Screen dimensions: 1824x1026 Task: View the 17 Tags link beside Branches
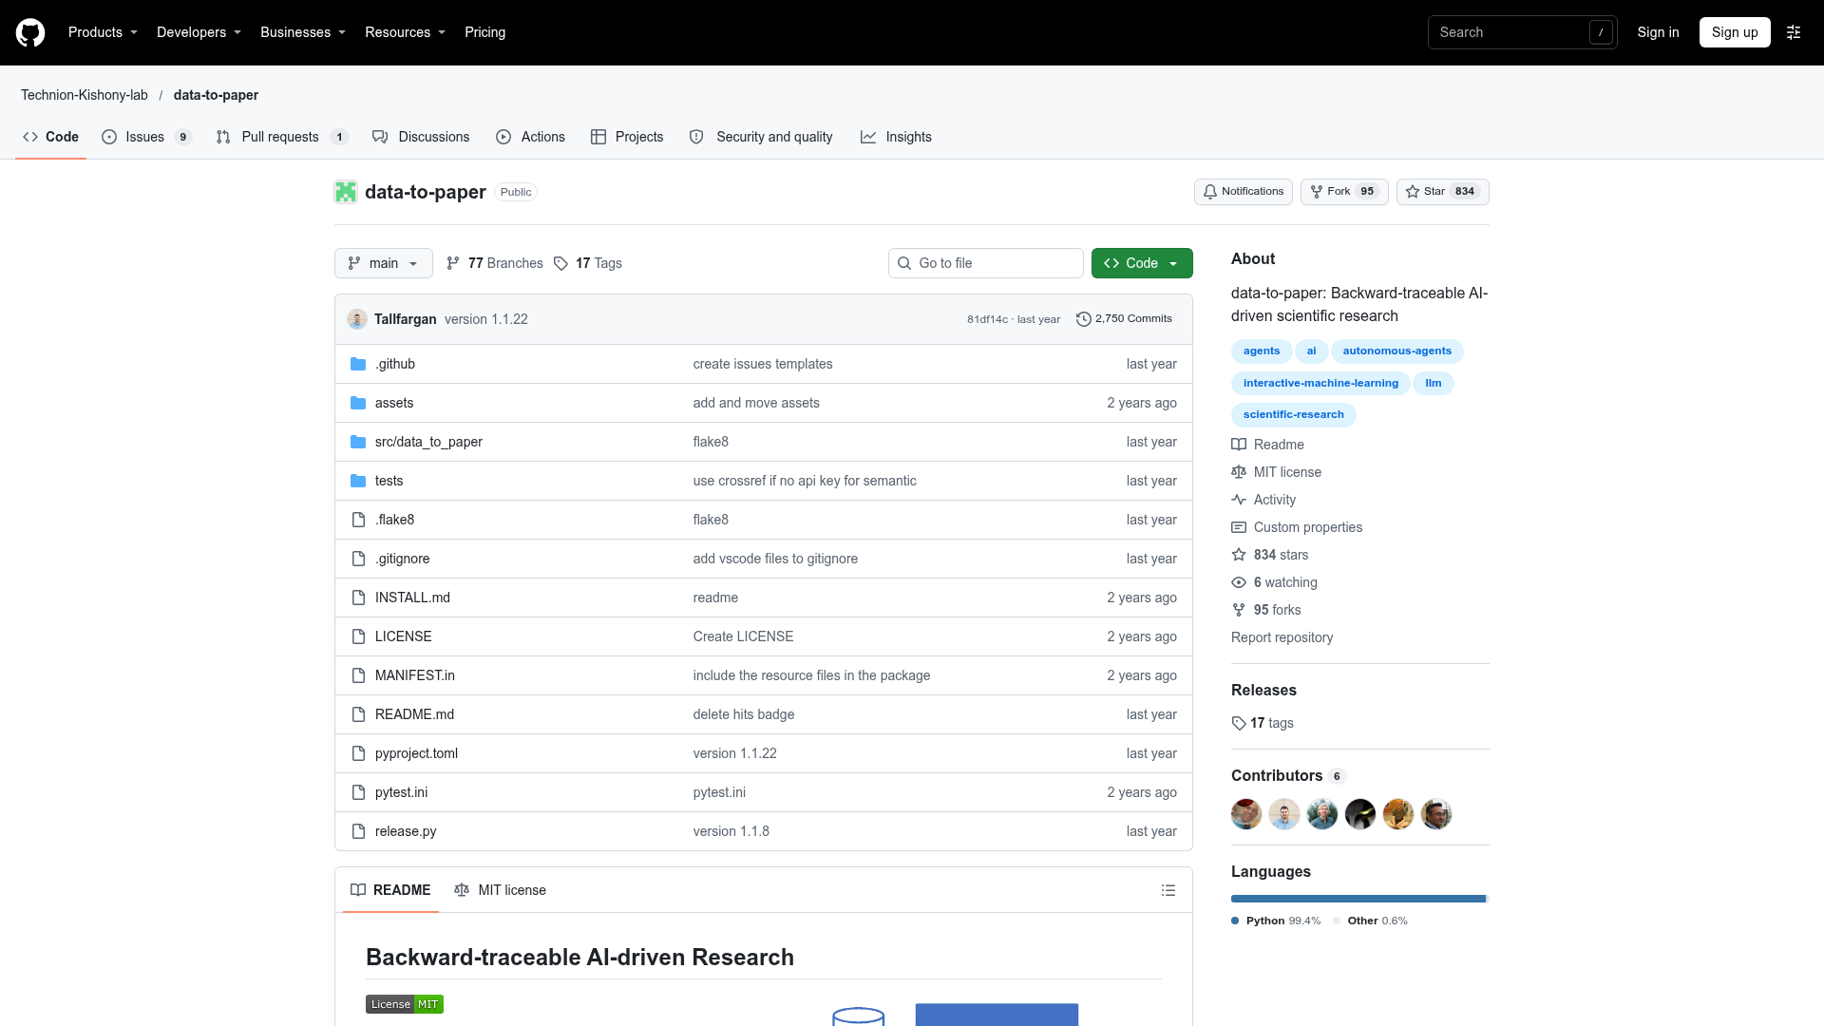pos(588,263)
